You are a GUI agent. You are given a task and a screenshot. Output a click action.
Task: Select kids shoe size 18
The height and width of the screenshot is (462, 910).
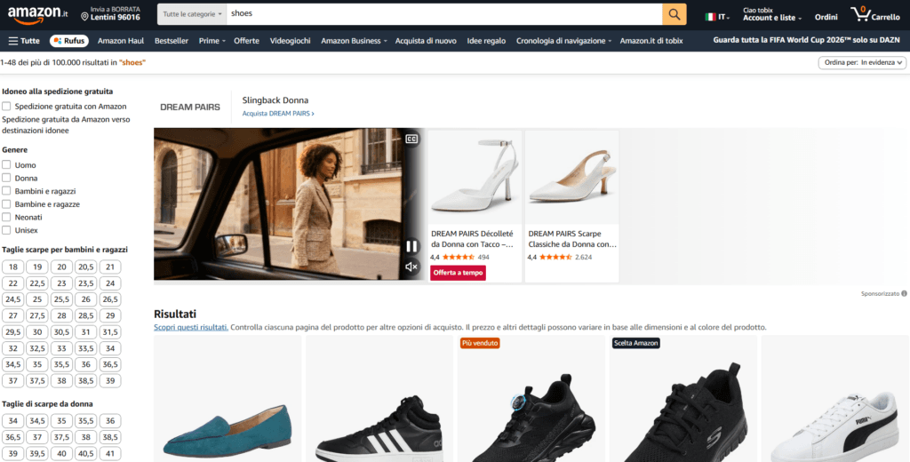pos(13,267)
